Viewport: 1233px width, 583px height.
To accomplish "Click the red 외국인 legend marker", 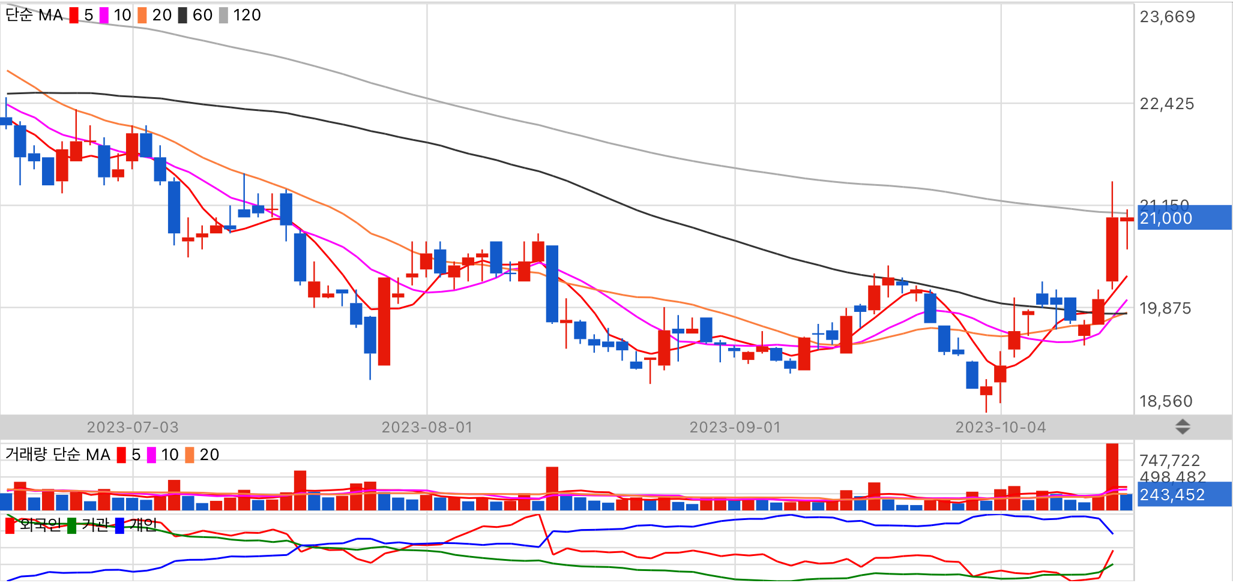I will point(10,525).
